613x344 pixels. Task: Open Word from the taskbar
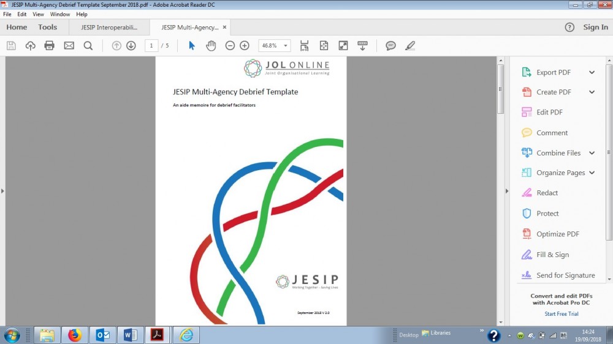point(130,335)
